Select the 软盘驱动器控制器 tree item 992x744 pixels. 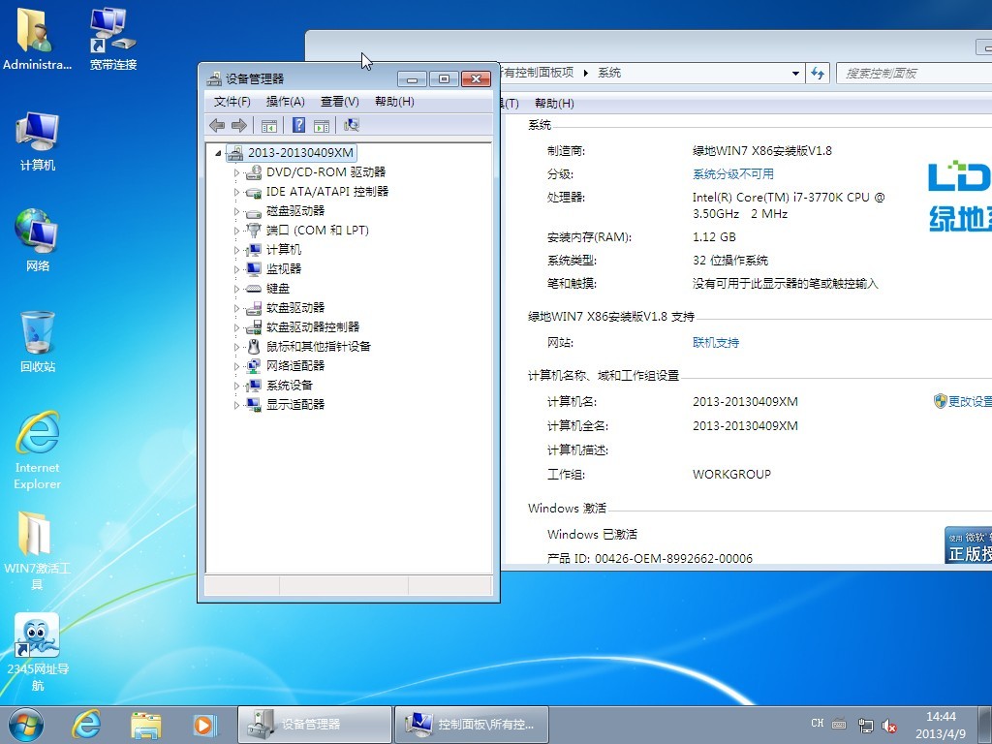tap(313, 327)
